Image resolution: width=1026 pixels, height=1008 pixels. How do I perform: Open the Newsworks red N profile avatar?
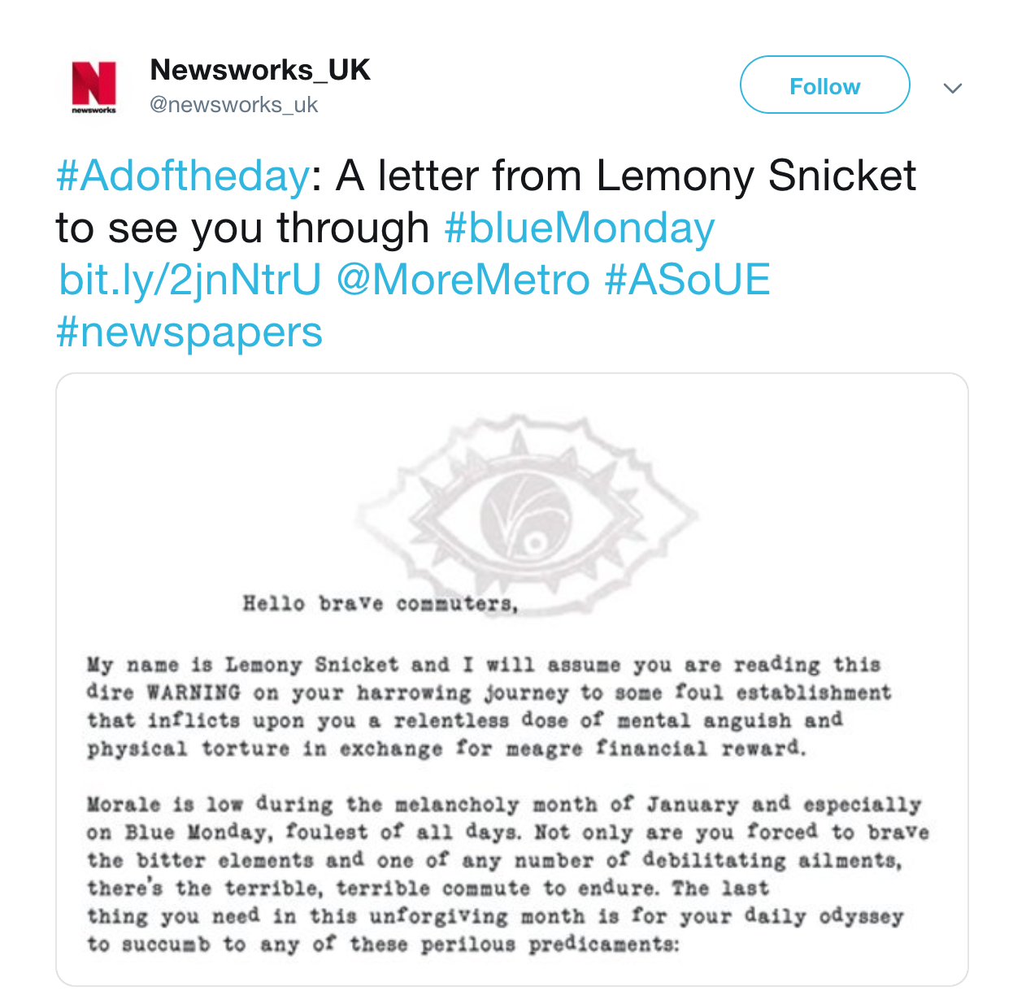tap(93, 87)
